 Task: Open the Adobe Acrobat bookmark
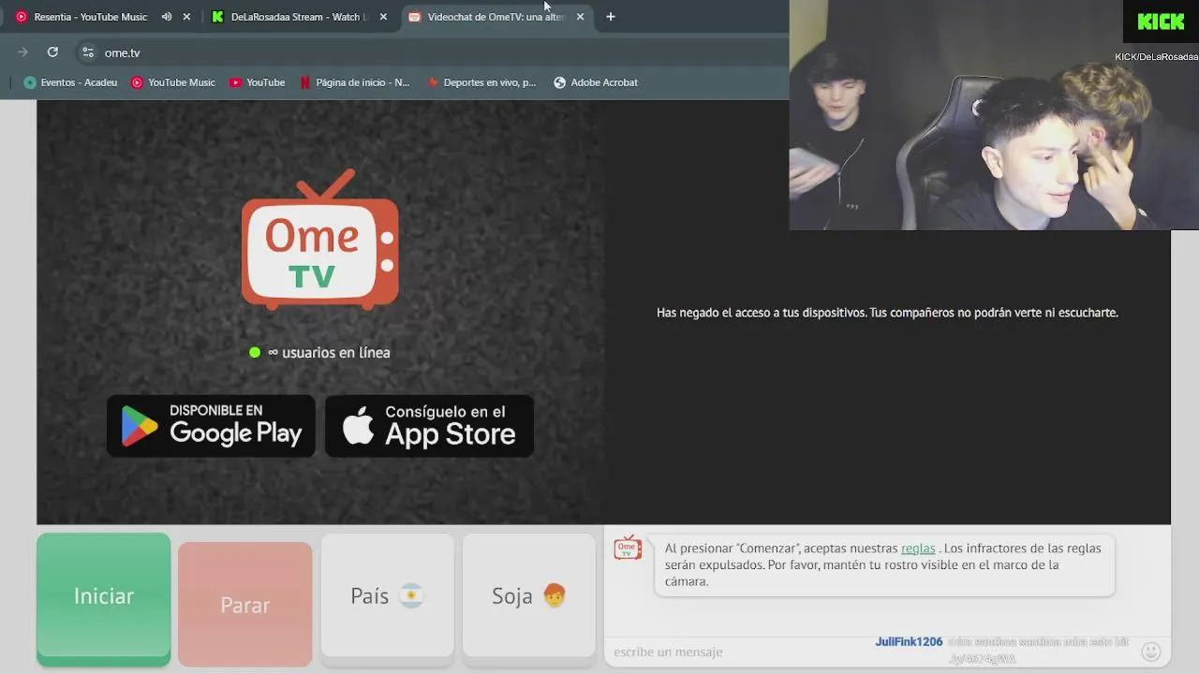click(596, 82)
